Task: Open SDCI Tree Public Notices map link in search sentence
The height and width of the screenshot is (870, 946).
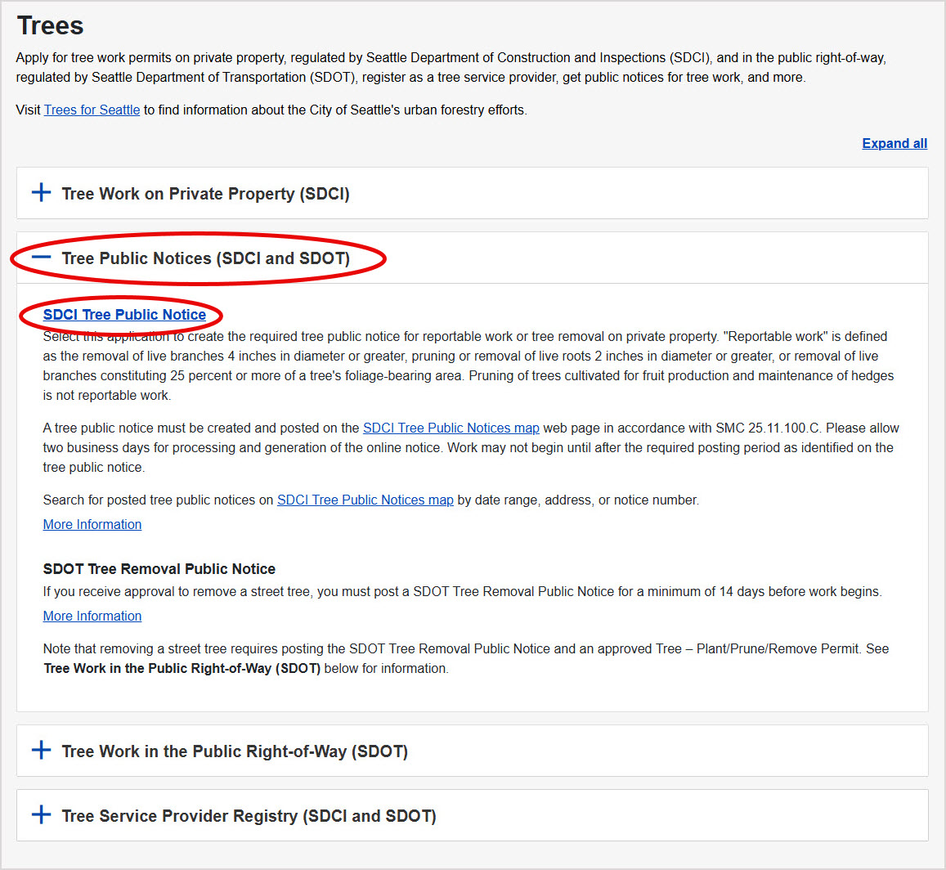Action: point(365,500)
